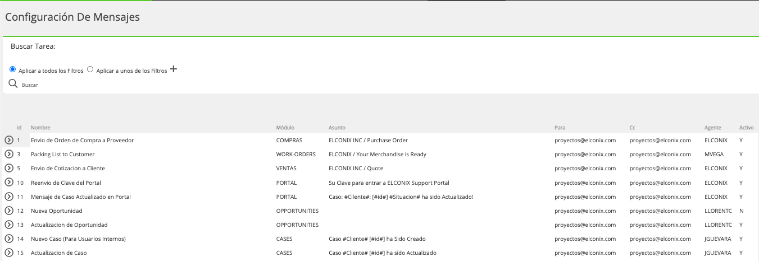Click the WORK-ORDERS module cell
This screenshot has width=759, height=261.
click(296, 154)
